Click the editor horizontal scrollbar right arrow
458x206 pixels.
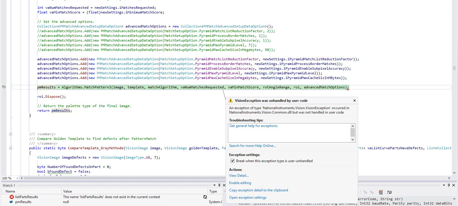click(450, 178)
